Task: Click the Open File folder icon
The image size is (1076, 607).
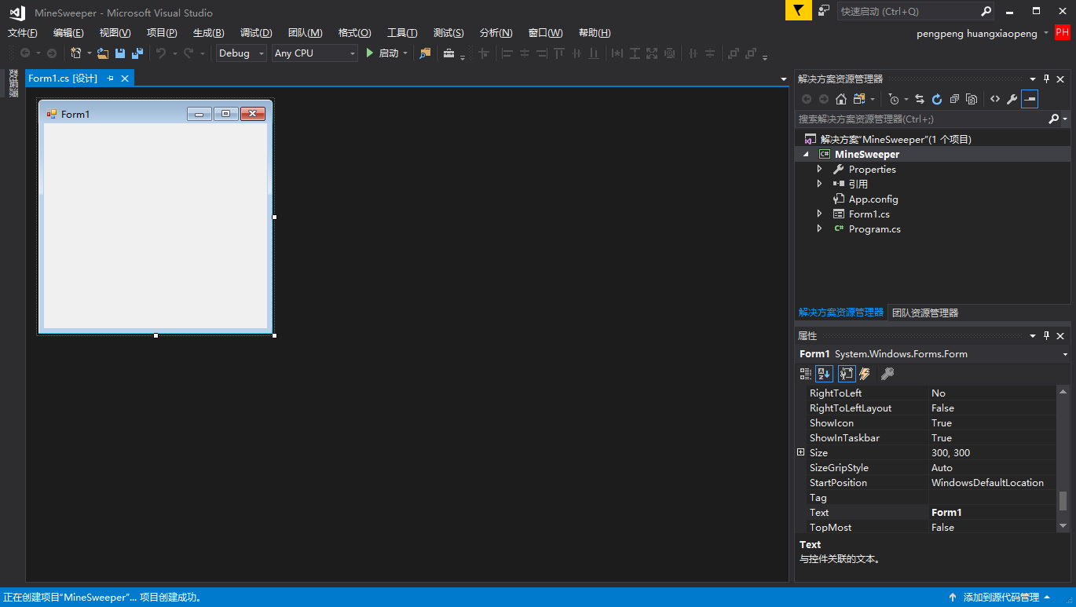Action: pyautogui.click(x=102, y=53)
